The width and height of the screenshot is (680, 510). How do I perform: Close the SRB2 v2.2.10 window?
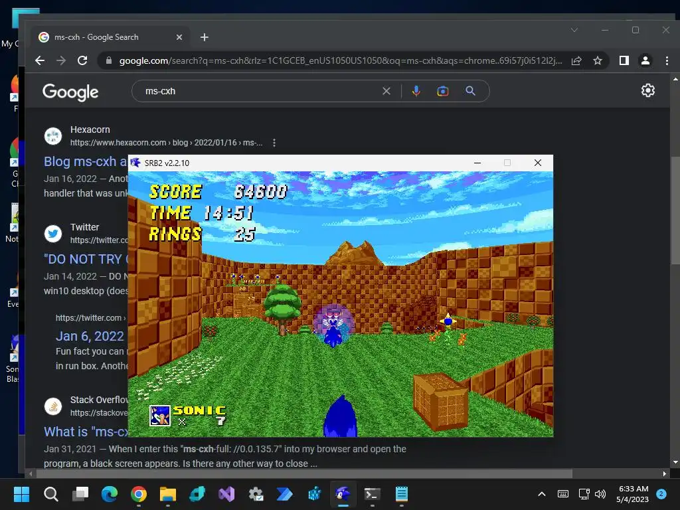click(x=538, y=163)
